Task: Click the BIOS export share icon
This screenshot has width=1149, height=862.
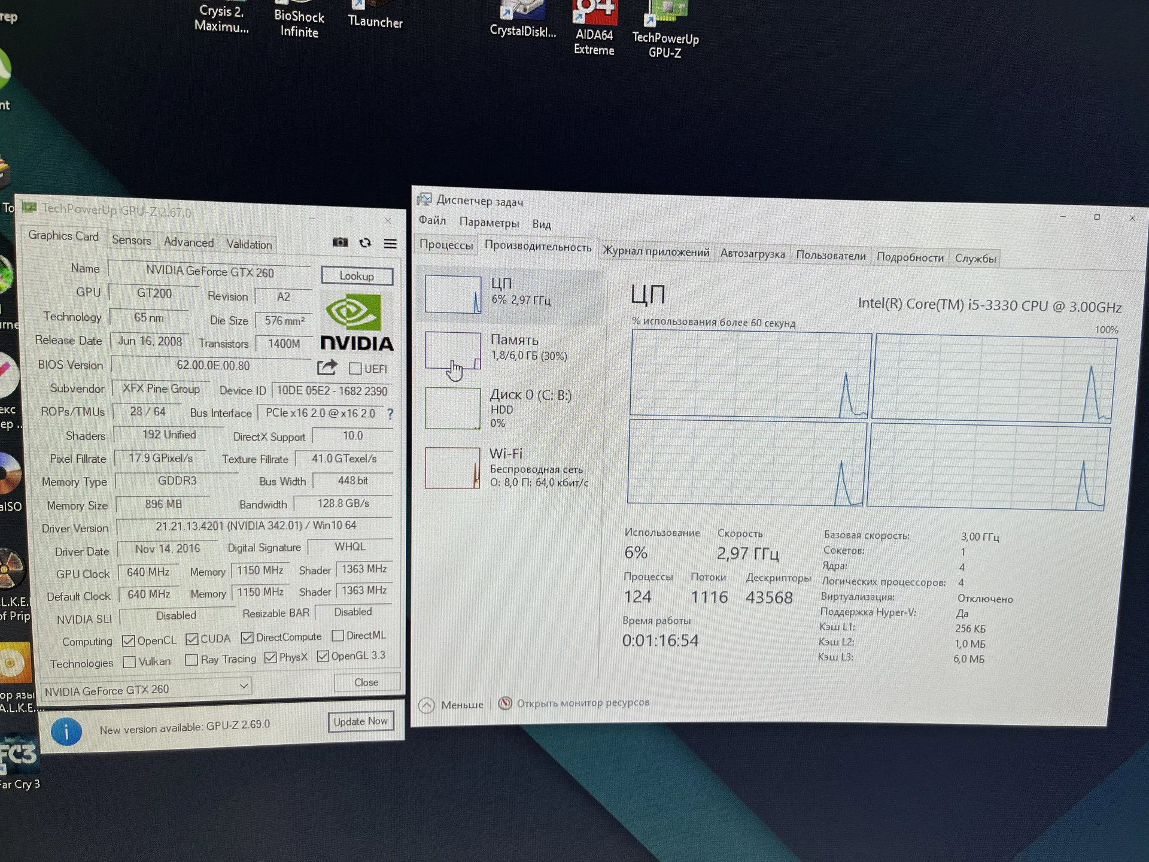Action: (x=327, y=367)
